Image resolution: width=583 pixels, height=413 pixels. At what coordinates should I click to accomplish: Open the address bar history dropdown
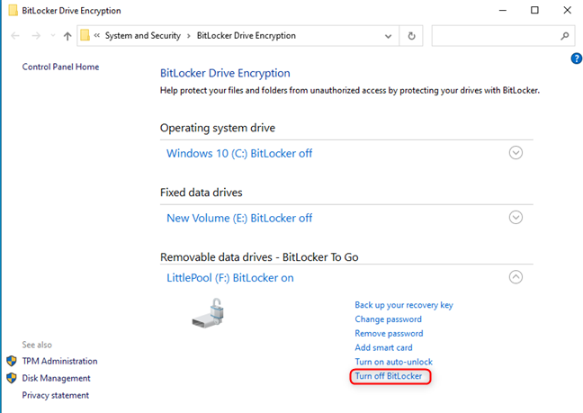pos(388,36)
